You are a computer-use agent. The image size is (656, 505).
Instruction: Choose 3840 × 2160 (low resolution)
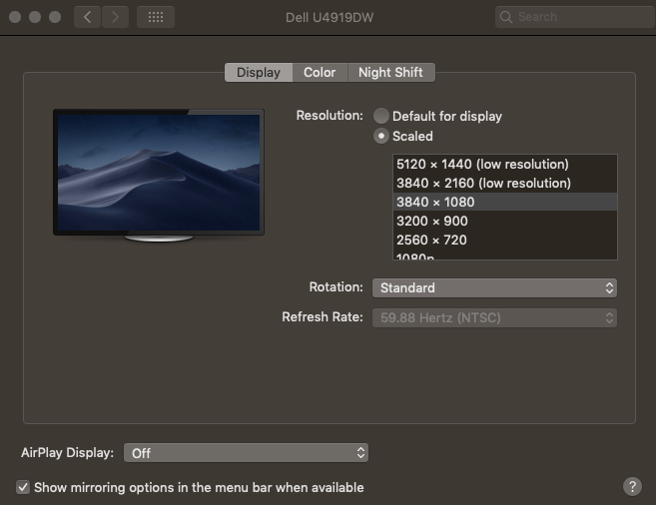pyautogui.click(x=505, y=183)
